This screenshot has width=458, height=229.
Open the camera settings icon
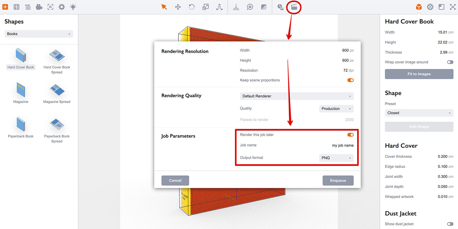click(39, 7)
